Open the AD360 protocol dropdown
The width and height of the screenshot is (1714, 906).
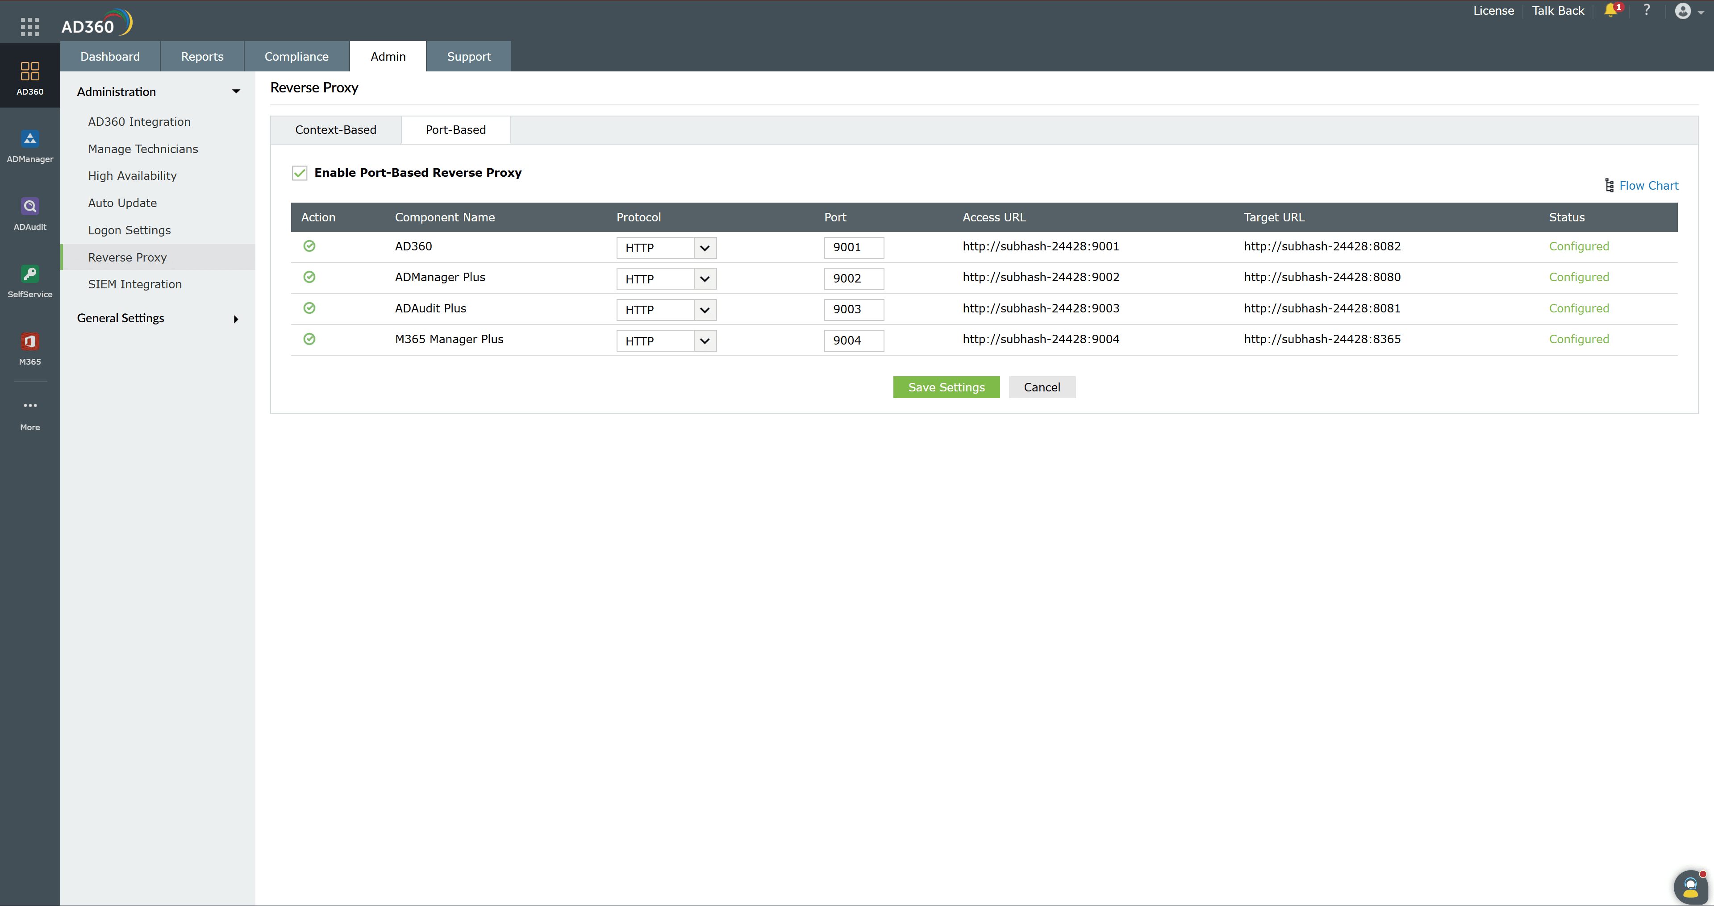pyautogui.click(x=666, y=247)
